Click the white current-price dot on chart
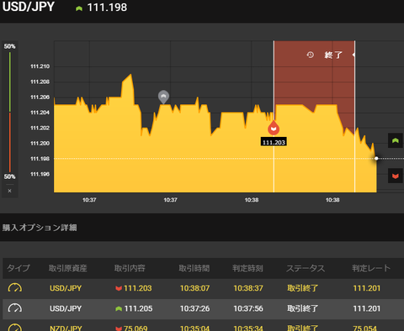The width and height of the screenshot is (404, 331). point(376,159)
